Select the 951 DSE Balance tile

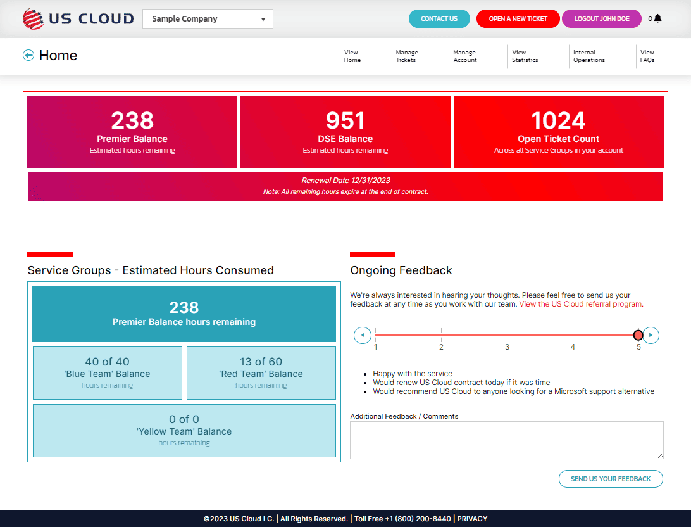tap(345, 132)
